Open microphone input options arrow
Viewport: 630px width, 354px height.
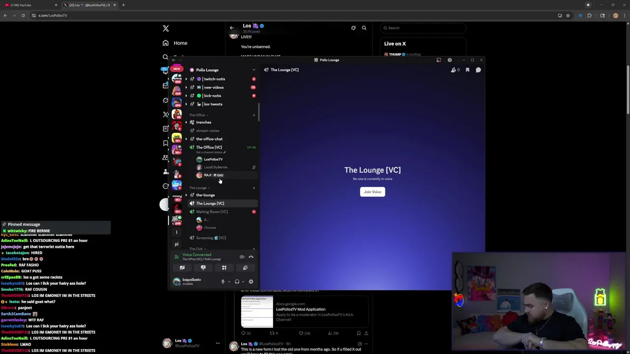pos(228,282)
